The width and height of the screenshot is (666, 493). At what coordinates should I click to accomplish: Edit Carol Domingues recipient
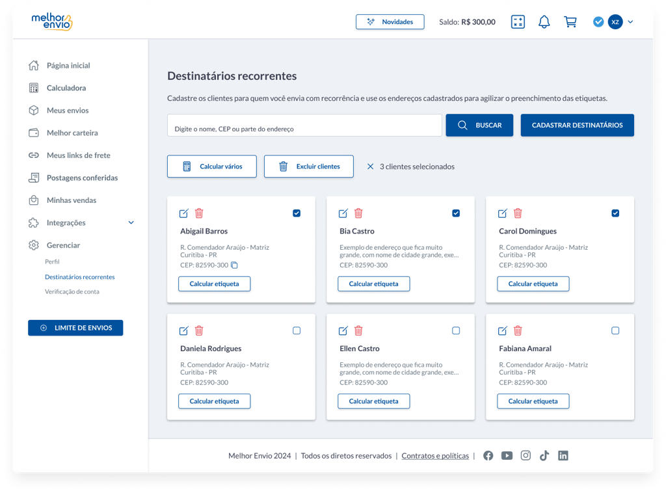(503, 213)
